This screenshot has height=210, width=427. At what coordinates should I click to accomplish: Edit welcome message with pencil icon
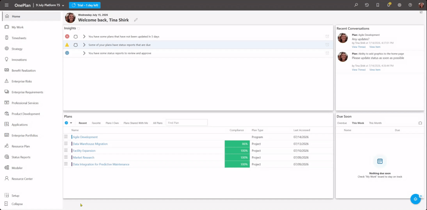coord(136,20)
